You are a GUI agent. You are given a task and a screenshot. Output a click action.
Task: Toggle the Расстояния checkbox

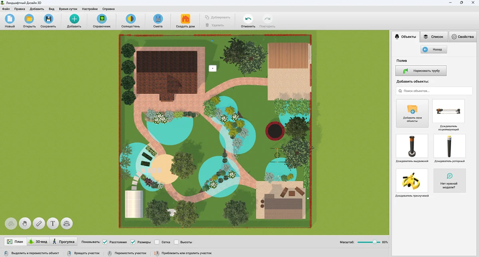coord(105,242)
